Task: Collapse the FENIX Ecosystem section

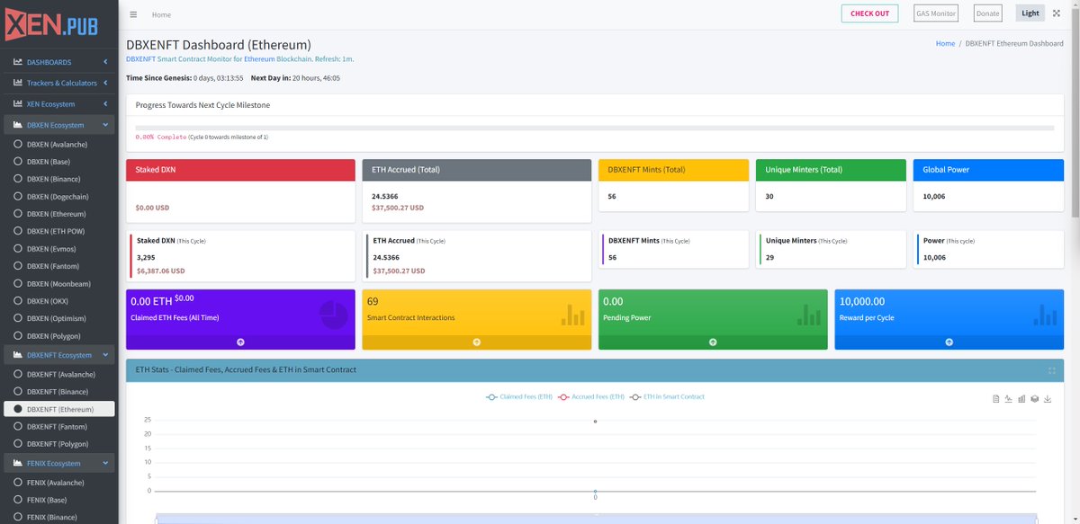Action: (59, 462)
